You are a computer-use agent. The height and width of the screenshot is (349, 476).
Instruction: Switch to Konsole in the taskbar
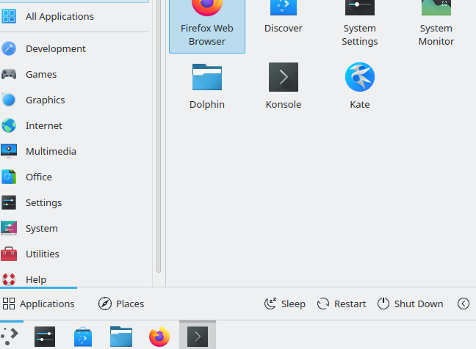pos(198,336)
